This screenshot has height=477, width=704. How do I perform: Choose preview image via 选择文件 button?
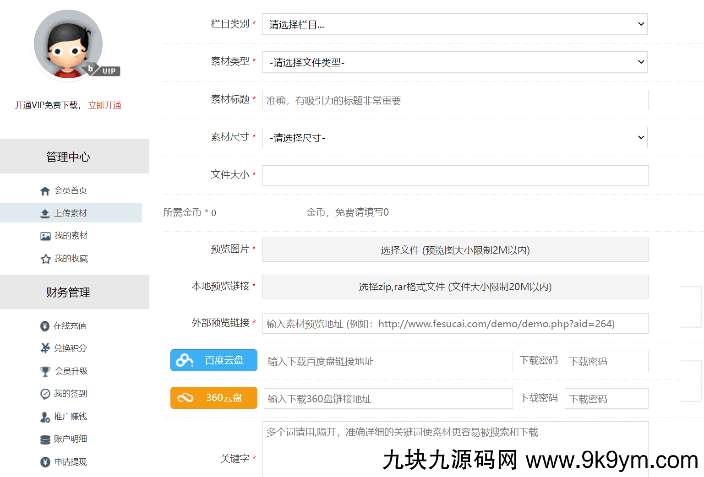point(455,250)
